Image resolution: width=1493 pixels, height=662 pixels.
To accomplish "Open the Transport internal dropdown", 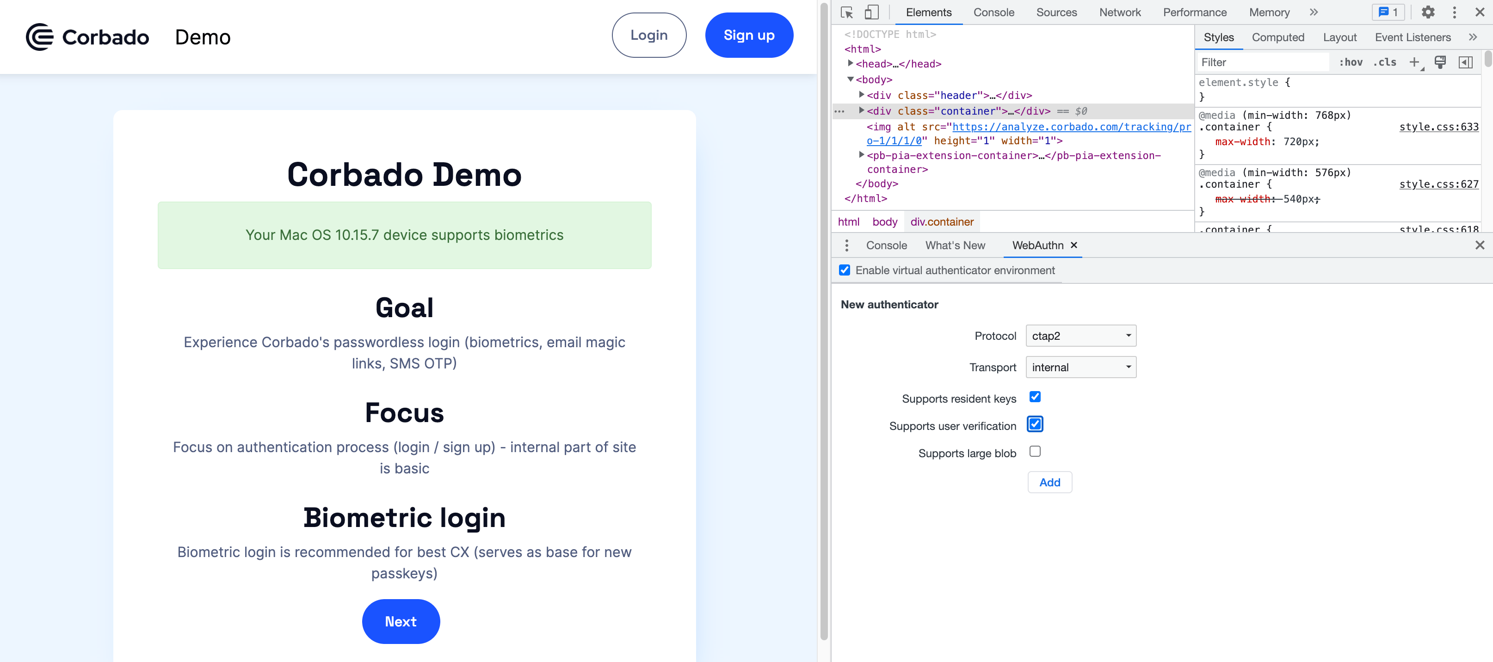I will [x=1080, y=367].
